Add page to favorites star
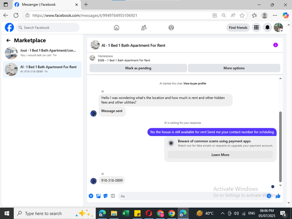 pos(242,15)
